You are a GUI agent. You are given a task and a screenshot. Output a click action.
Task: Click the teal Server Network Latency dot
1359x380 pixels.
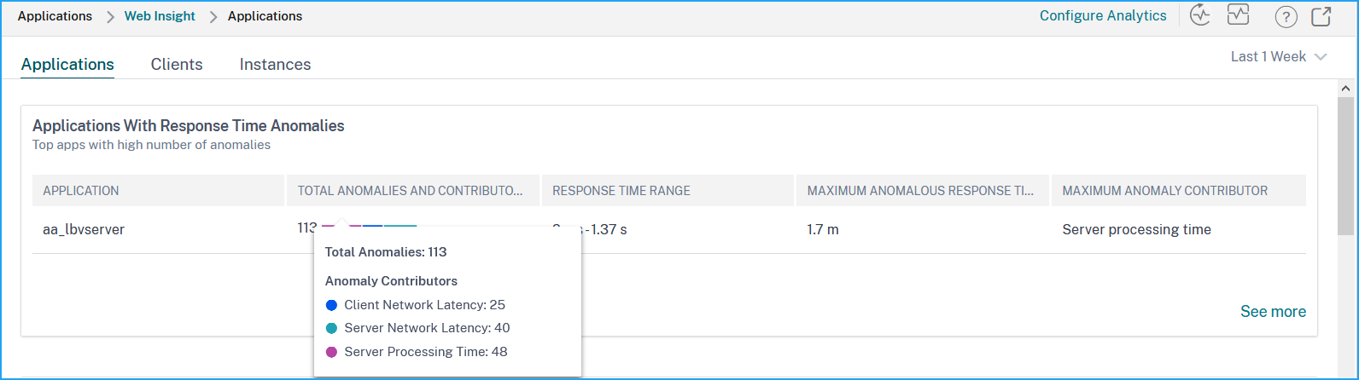[x=331, y=328]
